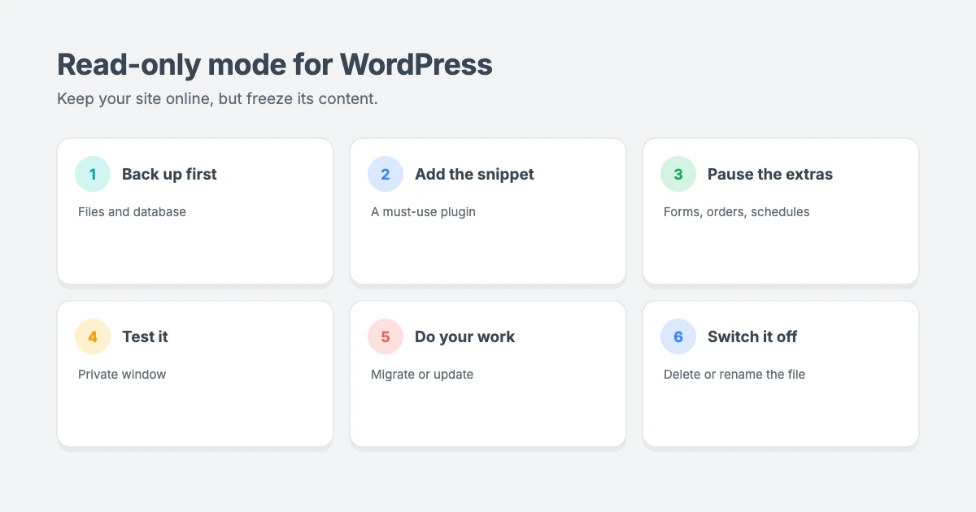Select the "Do your work" heading

point(464,336)
